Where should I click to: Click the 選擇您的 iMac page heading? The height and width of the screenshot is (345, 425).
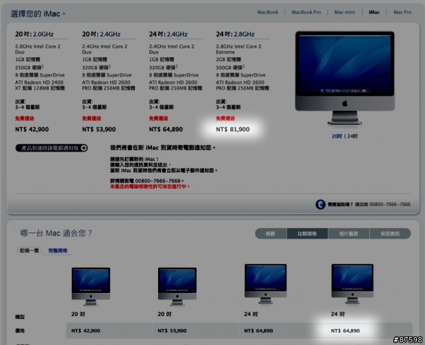click(x=38, y=13)
